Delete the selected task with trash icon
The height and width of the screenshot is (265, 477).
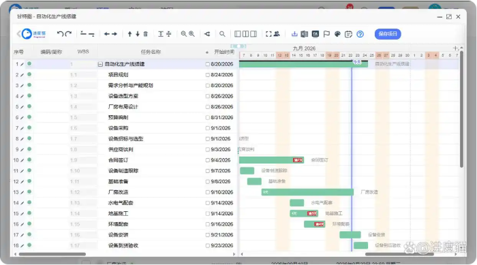click(145, 34)
